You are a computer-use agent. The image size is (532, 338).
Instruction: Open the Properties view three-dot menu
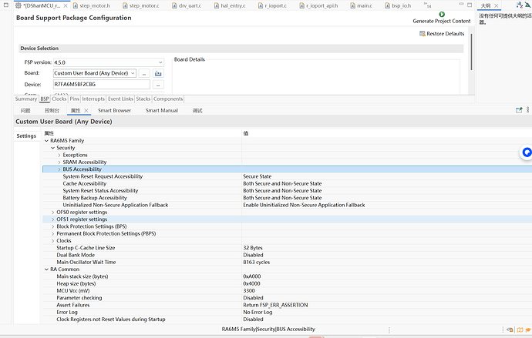pos(527,110)
